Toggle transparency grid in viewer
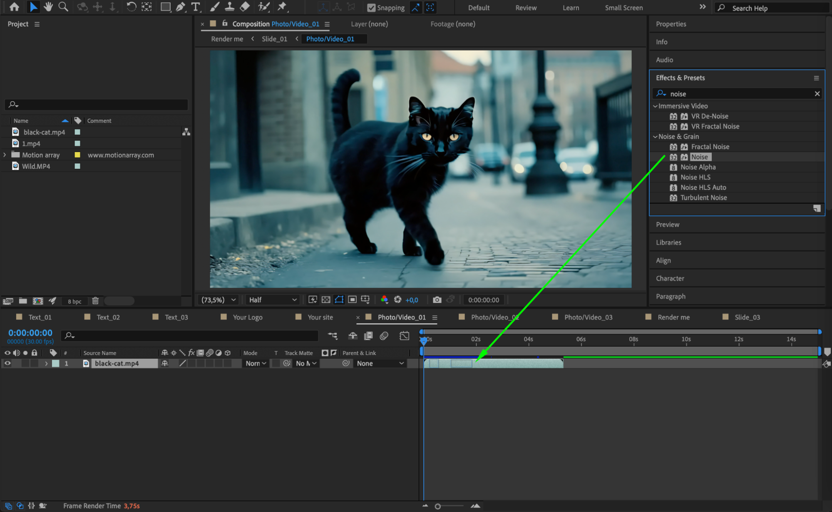The height and width of the screenshot is (512, 832). click(326, 300)
